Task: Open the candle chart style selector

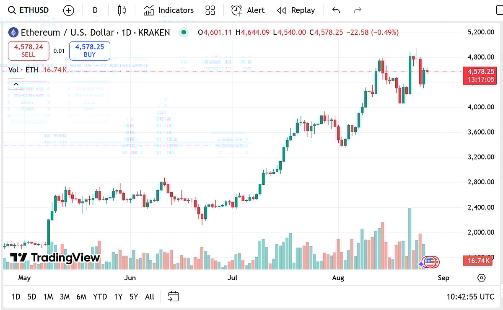Action: 121,10
